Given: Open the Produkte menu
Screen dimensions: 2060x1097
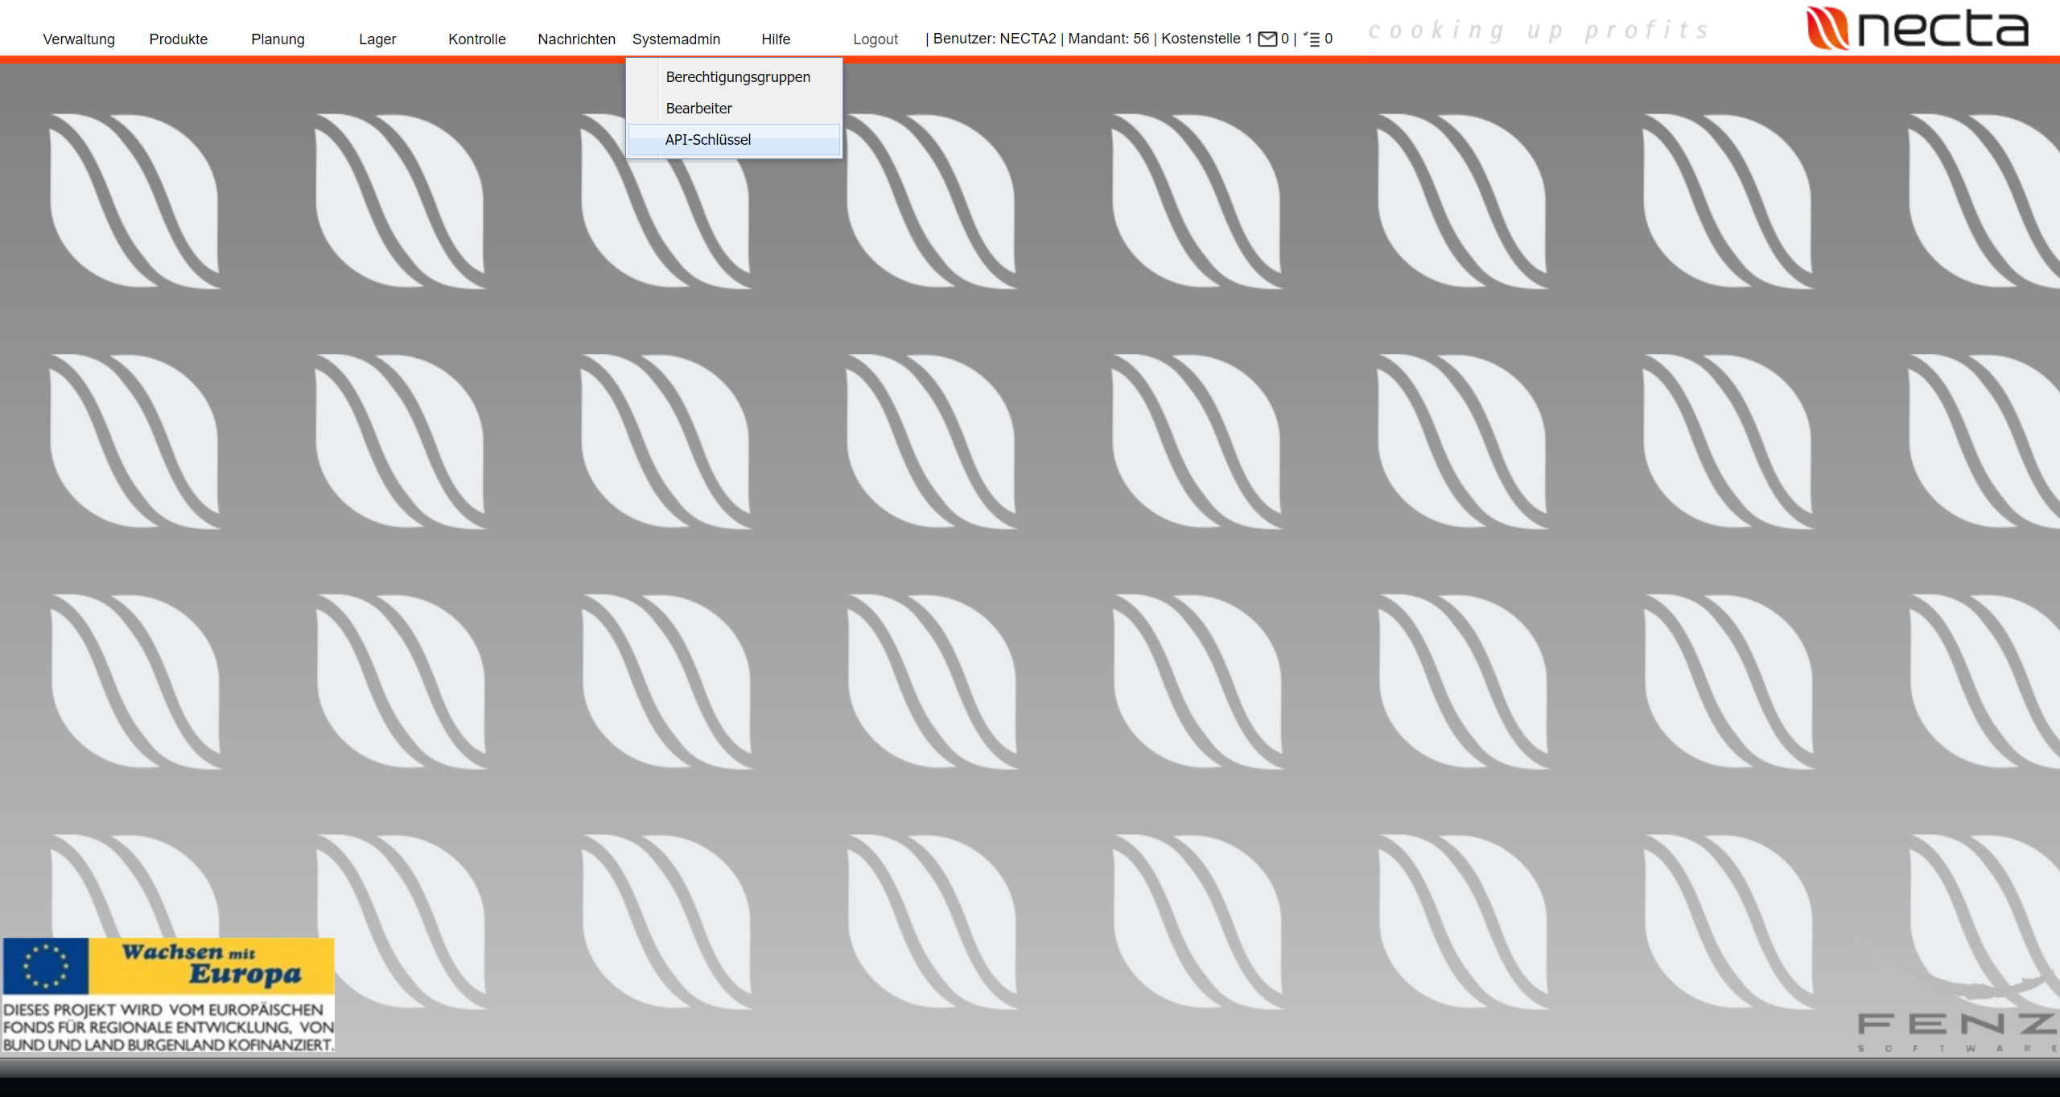Looking at the screenshot, I should [x=178, y=39].
